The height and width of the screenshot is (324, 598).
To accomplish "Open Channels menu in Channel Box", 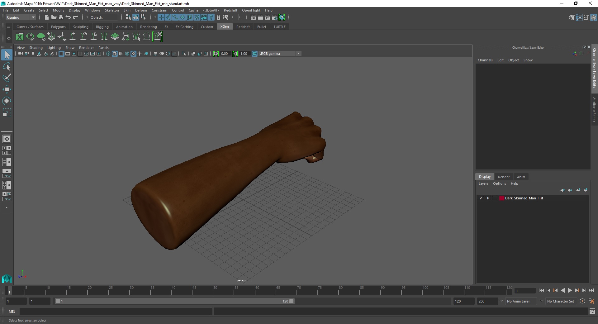I will click(x=485, y=60).
